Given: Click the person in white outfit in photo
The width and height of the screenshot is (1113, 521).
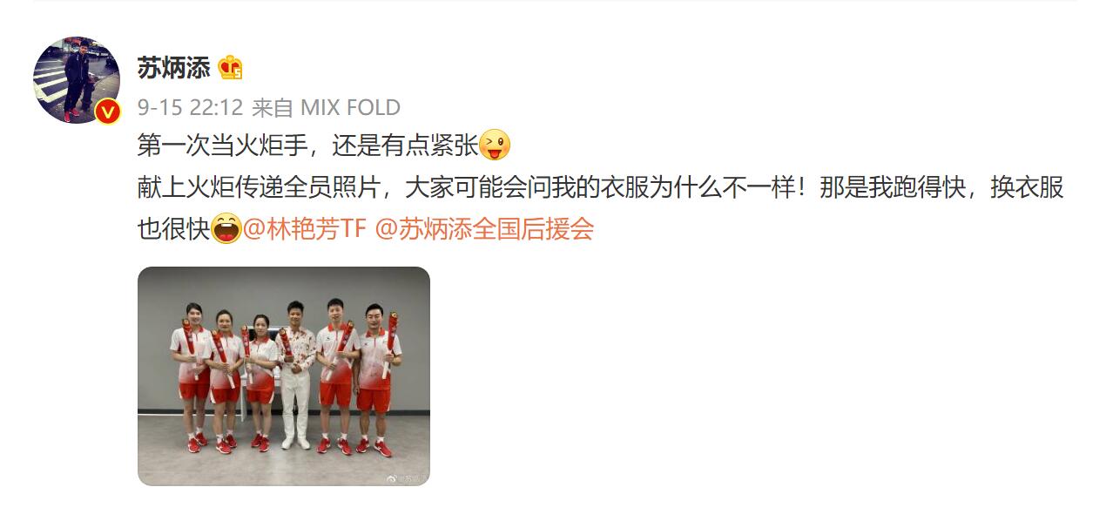Looking at the screenshot, I should 296,375.
